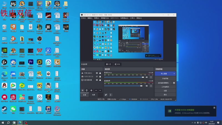Click the OBS preview canvas

[x=128, y=40]
